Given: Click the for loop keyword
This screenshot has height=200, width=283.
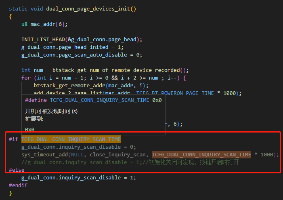Looking at the screenshot, I should [26, 78].
